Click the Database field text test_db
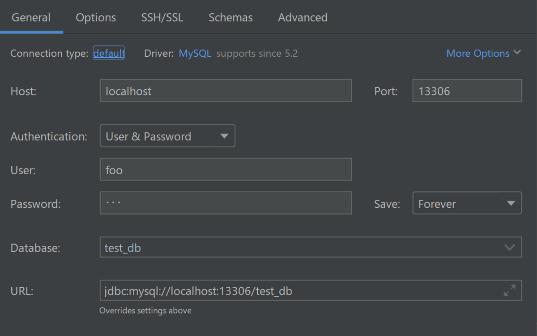The width and height of the screenshot is (537, 336). coord(123,248)
